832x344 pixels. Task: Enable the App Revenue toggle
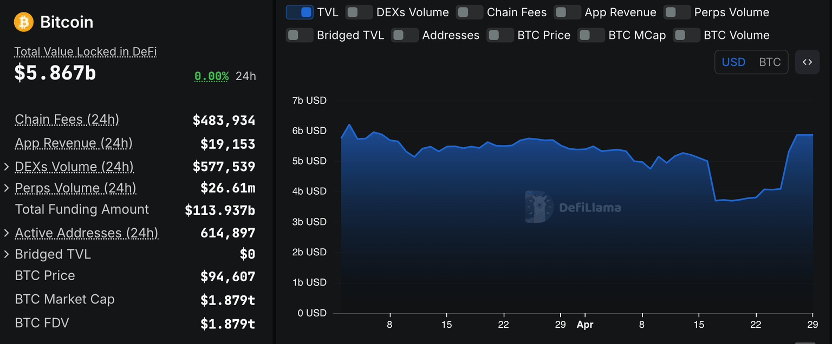click(567, 11)
